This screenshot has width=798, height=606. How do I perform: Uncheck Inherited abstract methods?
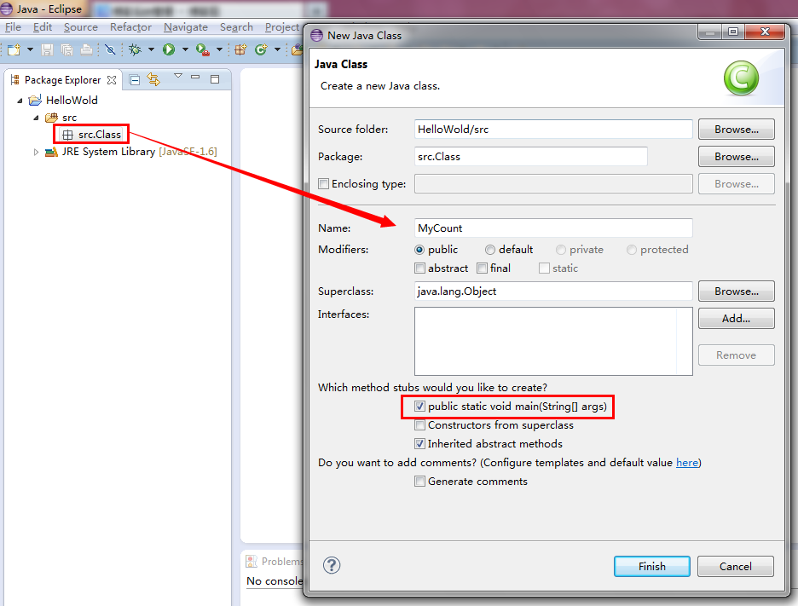click(419, 444)
